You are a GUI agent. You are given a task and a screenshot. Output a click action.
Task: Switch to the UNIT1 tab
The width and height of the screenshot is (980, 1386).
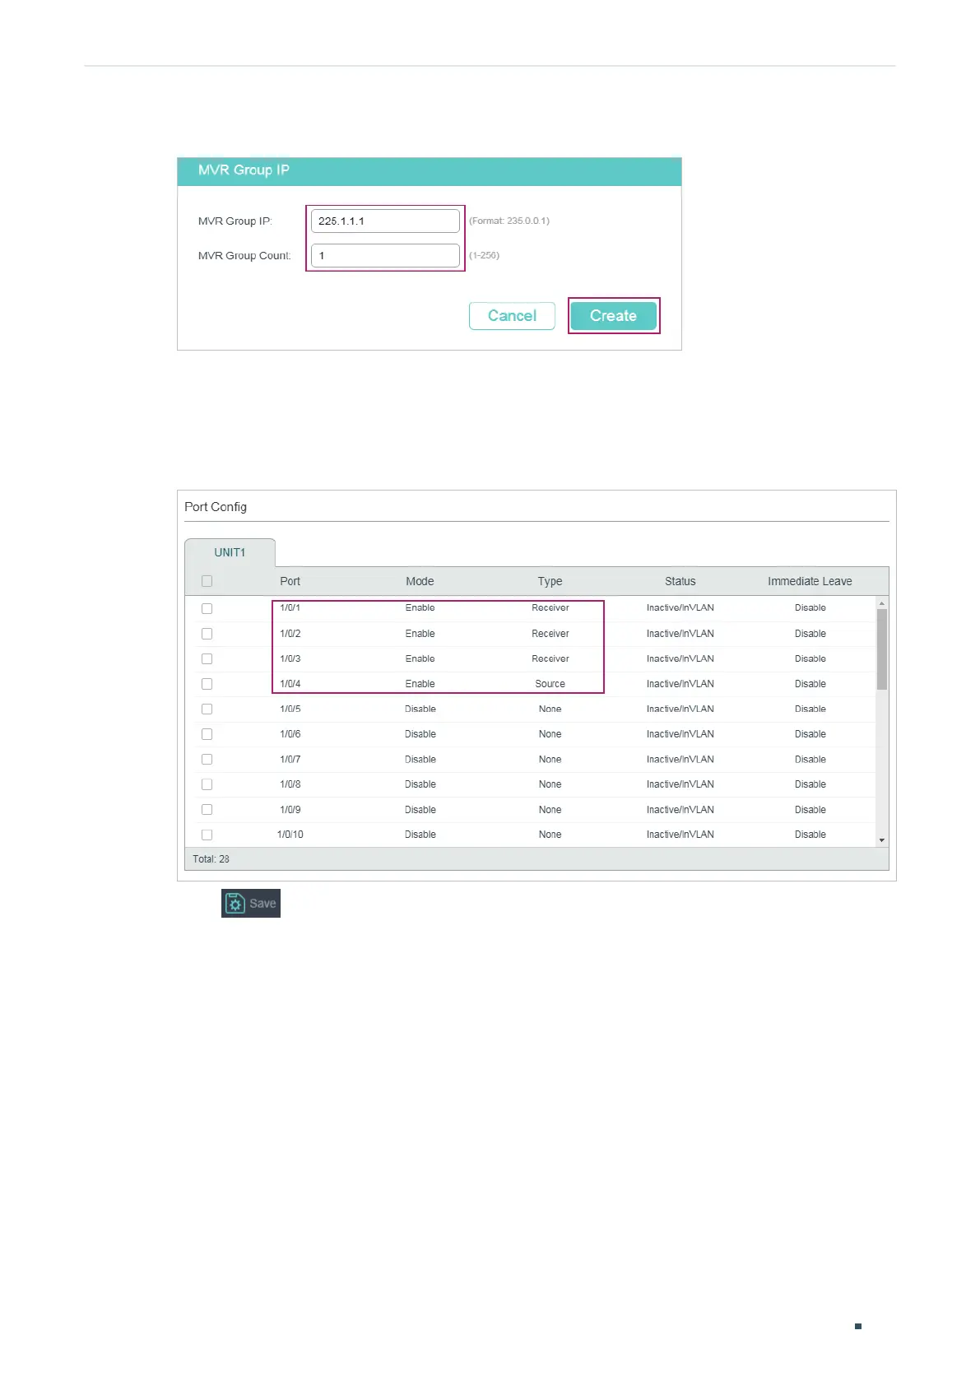(230, 552)
